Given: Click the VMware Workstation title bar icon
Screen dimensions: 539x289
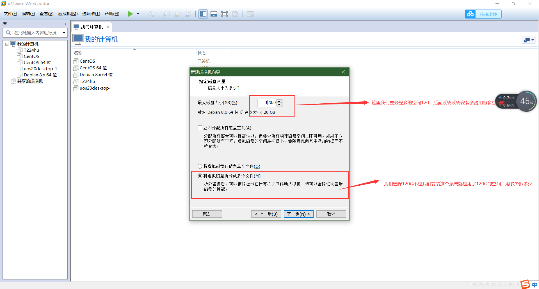Looking at the screenshot, I should pyautogui.click(x=3, y=4).
